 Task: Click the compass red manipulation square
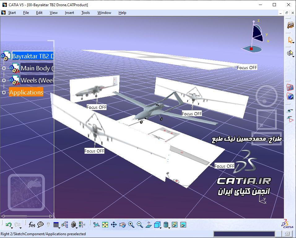[x=251, y=49]
